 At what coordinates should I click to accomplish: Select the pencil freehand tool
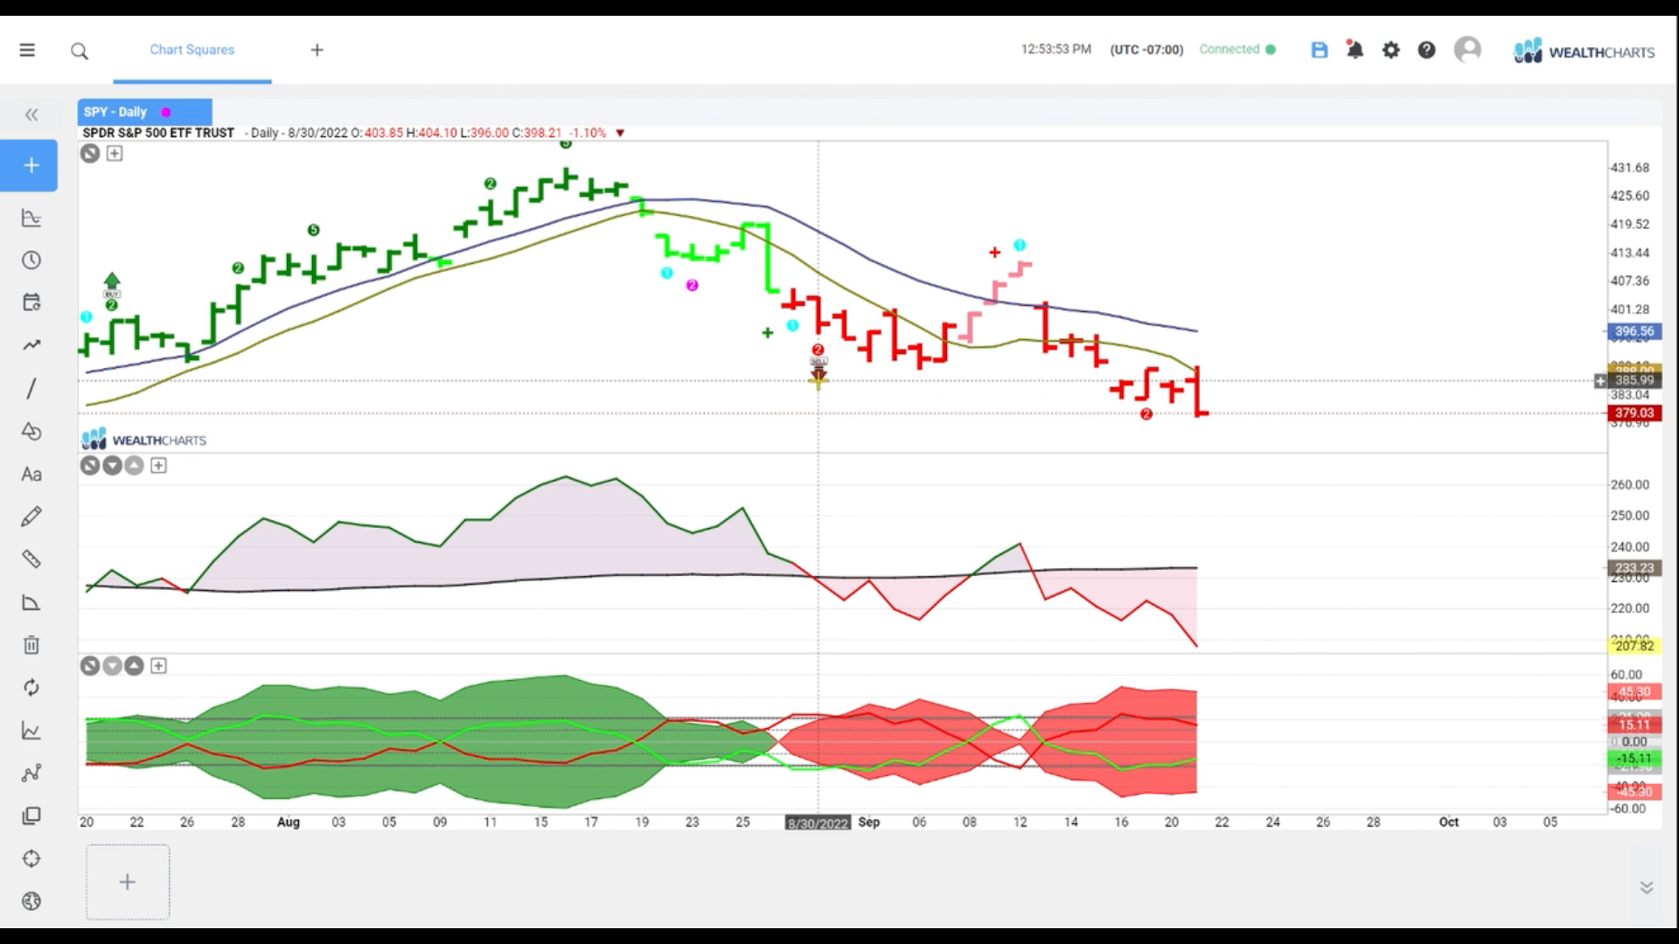coord(31,517)
